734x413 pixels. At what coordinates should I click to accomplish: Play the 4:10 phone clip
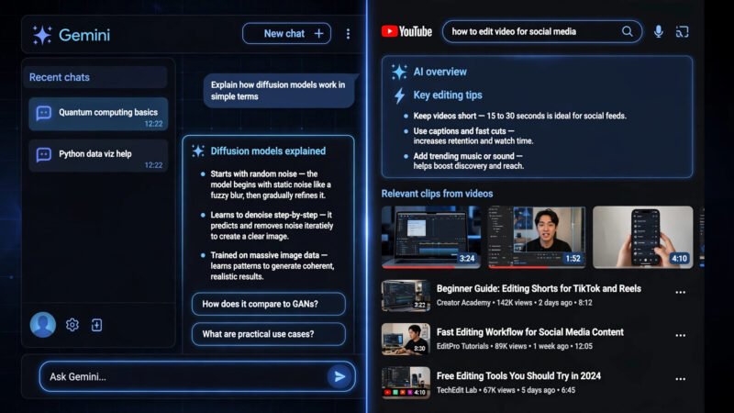[x=643, y=237]
